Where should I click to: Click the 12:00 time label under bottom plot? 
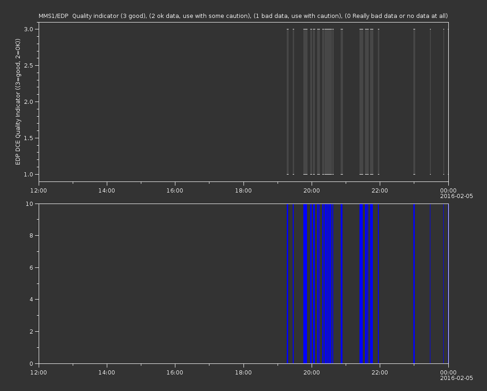[39, 373]
